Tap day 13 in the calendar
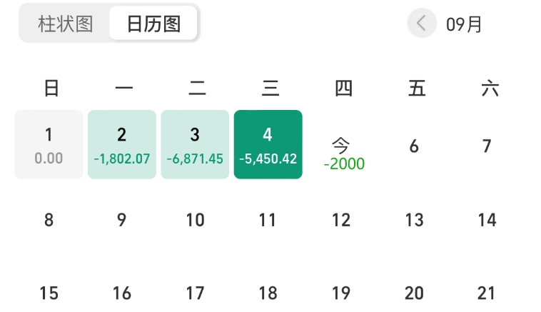 pos(414,220)
